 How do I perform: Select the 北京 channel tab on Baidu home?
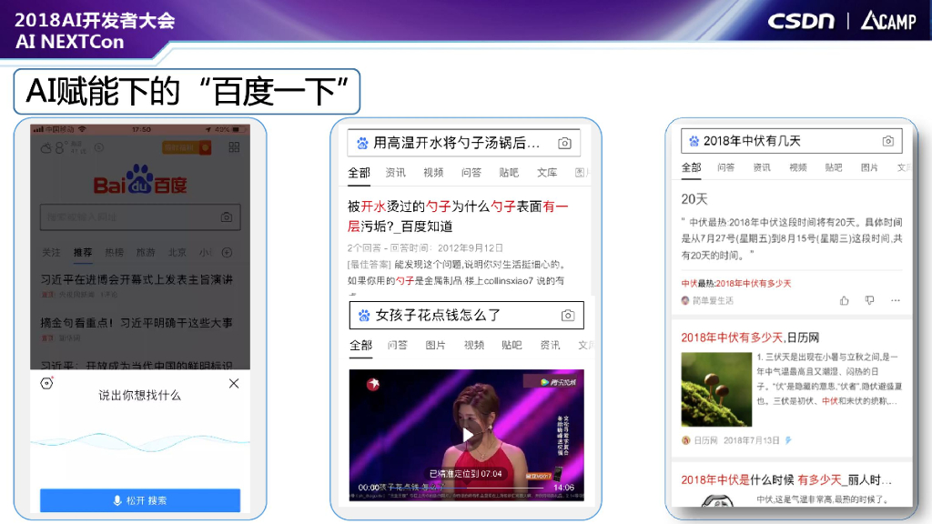click(177, 253)
